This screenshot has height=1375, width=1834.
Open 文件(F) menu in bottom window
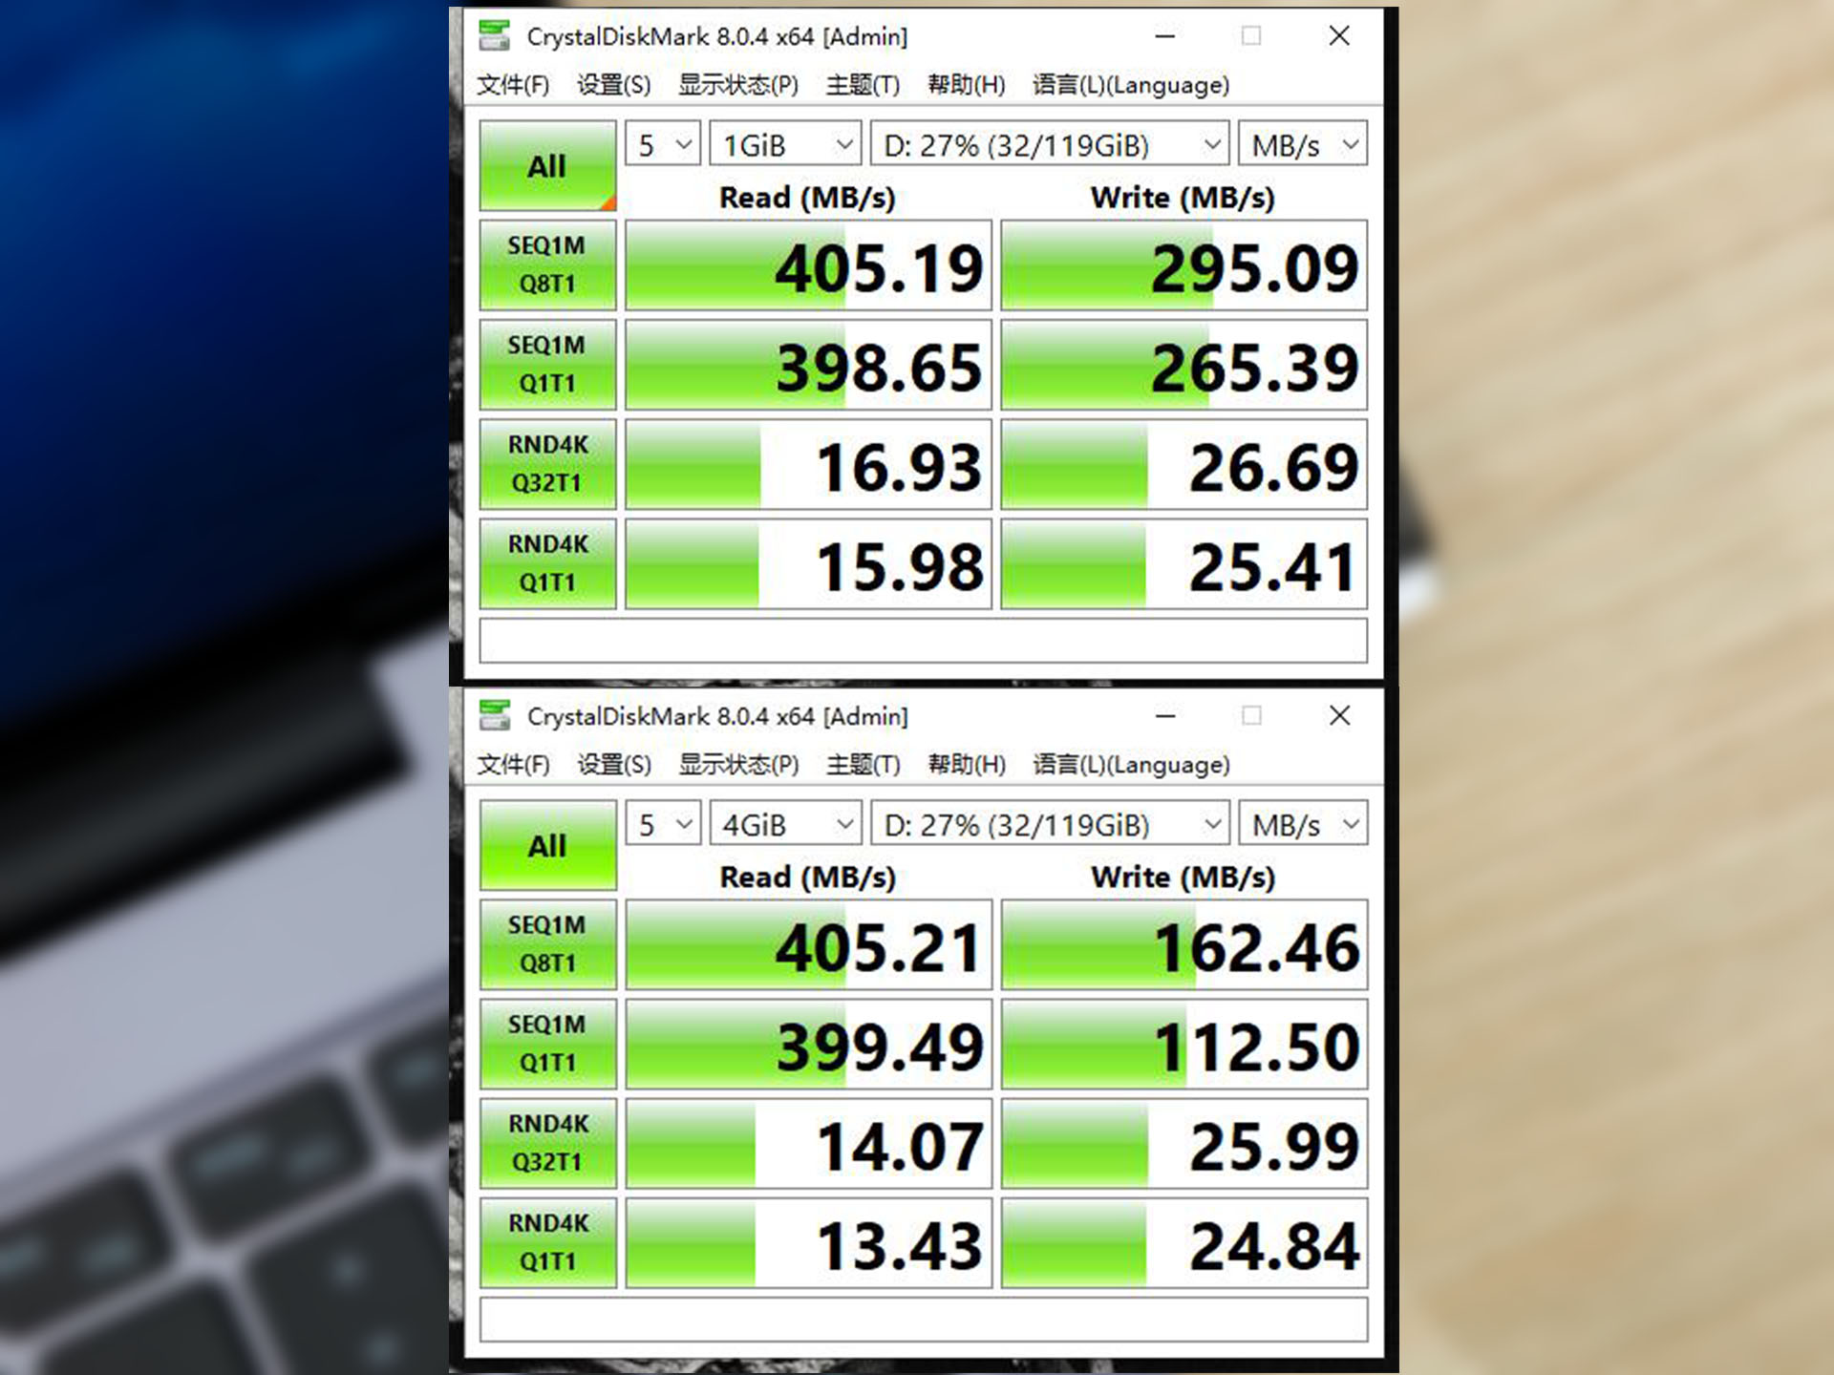(513, 765)
